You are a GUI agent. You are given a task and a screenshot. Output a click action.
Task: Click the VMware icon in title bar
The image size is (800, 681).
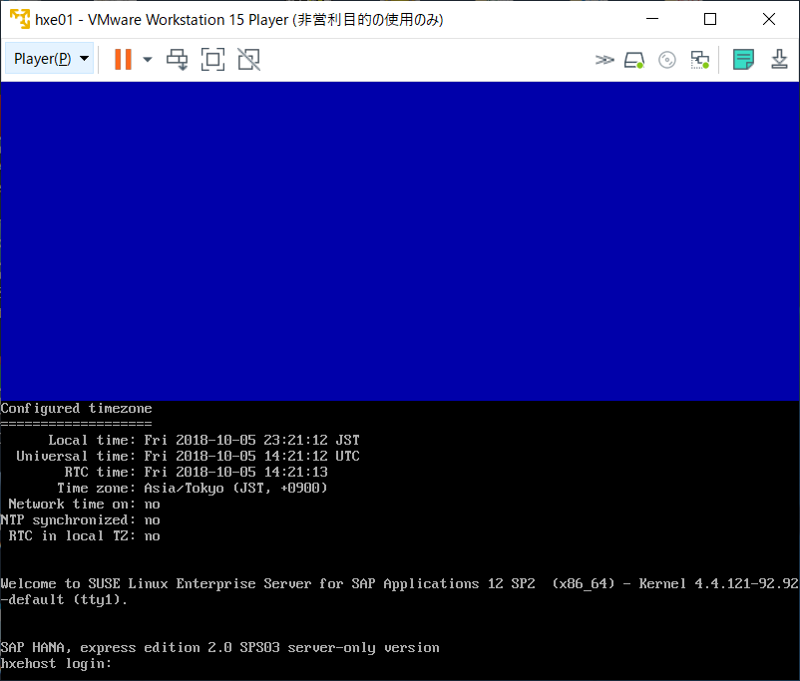coord(18,19)
